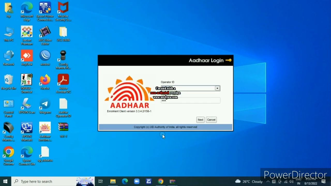Image resolution: width=331 pixels, height=186 pixels.
Task: Open the 161-1 archive file
Action: [63, 130]
